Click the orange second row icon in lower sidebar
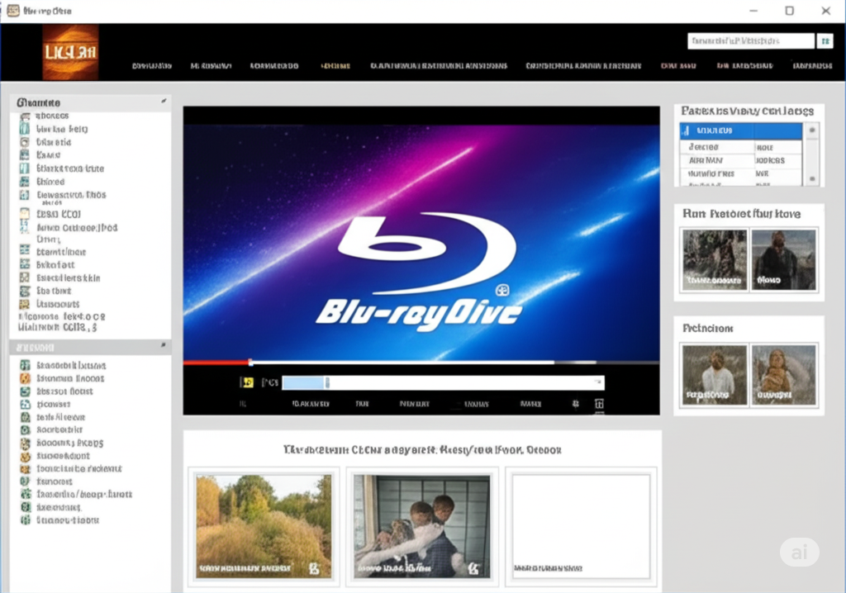Viewport: 846px width, 593px height. tap(25, 378)
